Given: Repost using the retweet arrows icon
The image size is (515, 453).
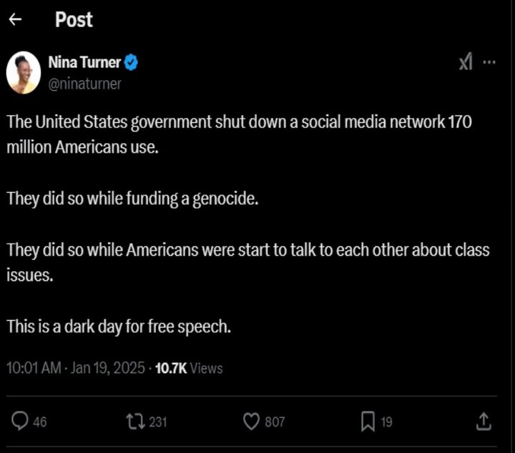Looking at the screenshot, I should coord(134,422).
